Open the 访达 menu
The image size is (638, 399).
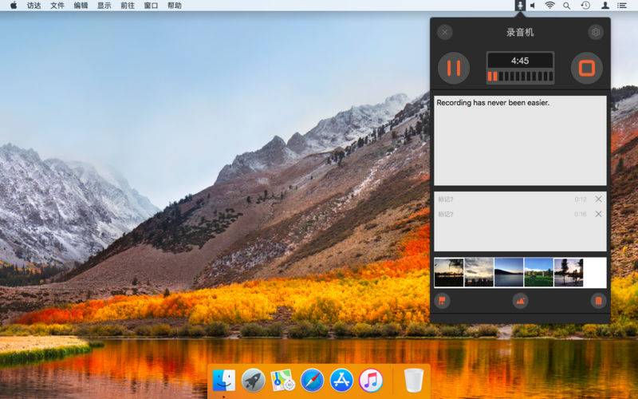[33, 6]
